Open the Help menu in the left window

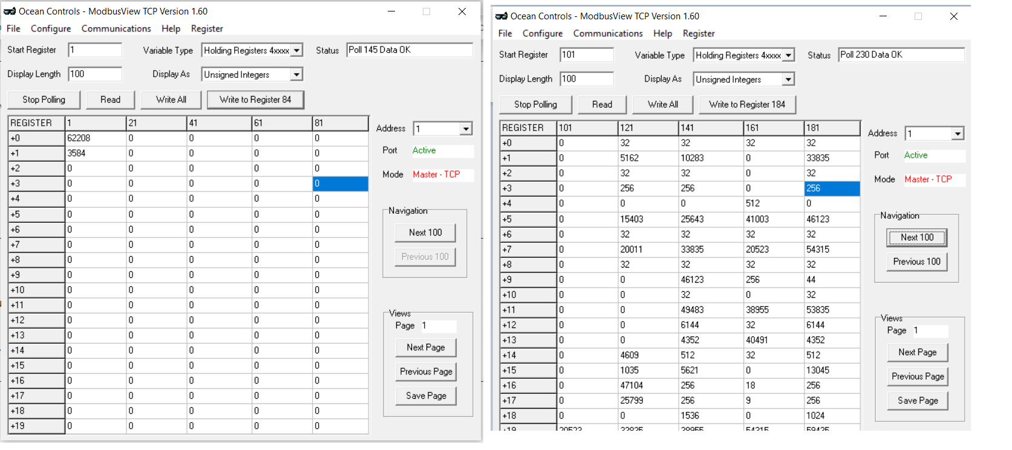click(x=171, y=28)
